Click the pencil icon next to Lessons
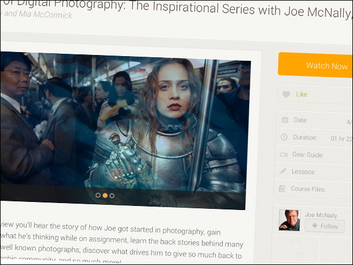This screenshot has width=353, height=265. coord(283,171)
